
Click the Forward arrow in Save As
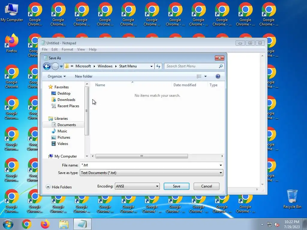point(55,66)
